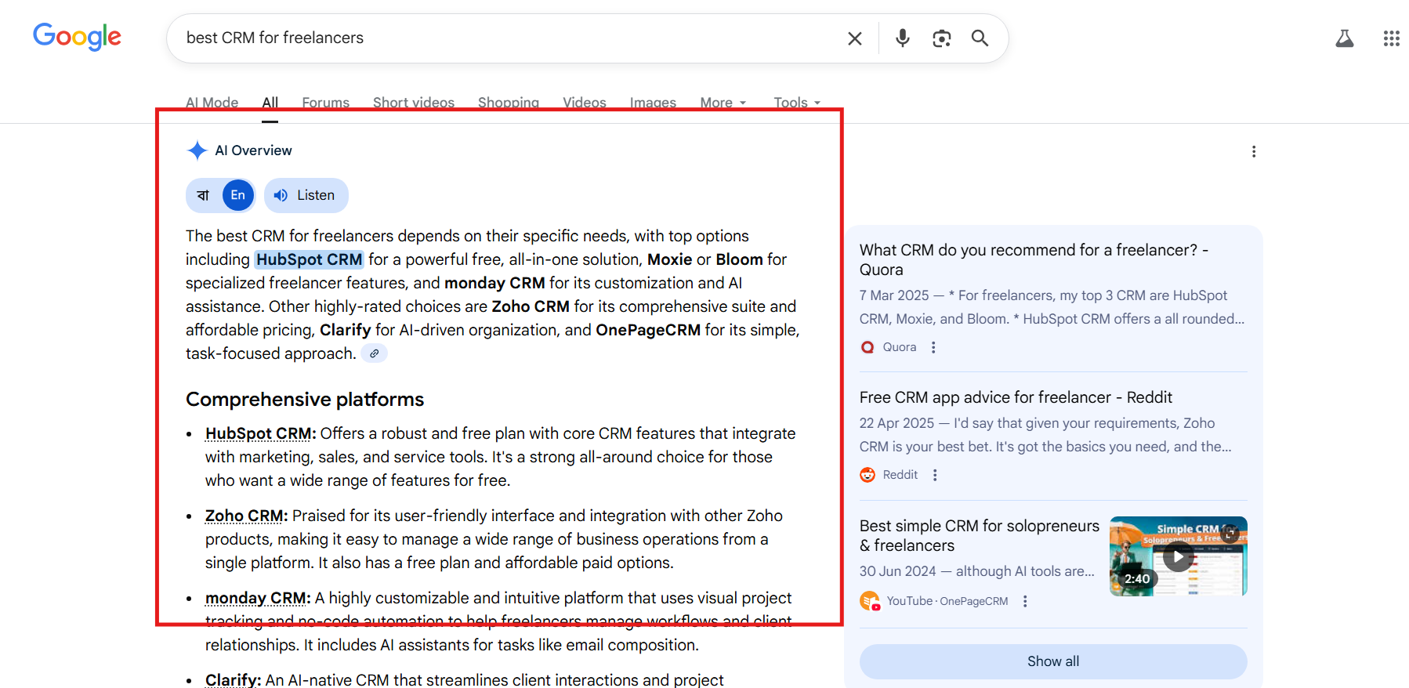Click the source link icon after summary
1409x688 pixels.
[x=375, y=353]
